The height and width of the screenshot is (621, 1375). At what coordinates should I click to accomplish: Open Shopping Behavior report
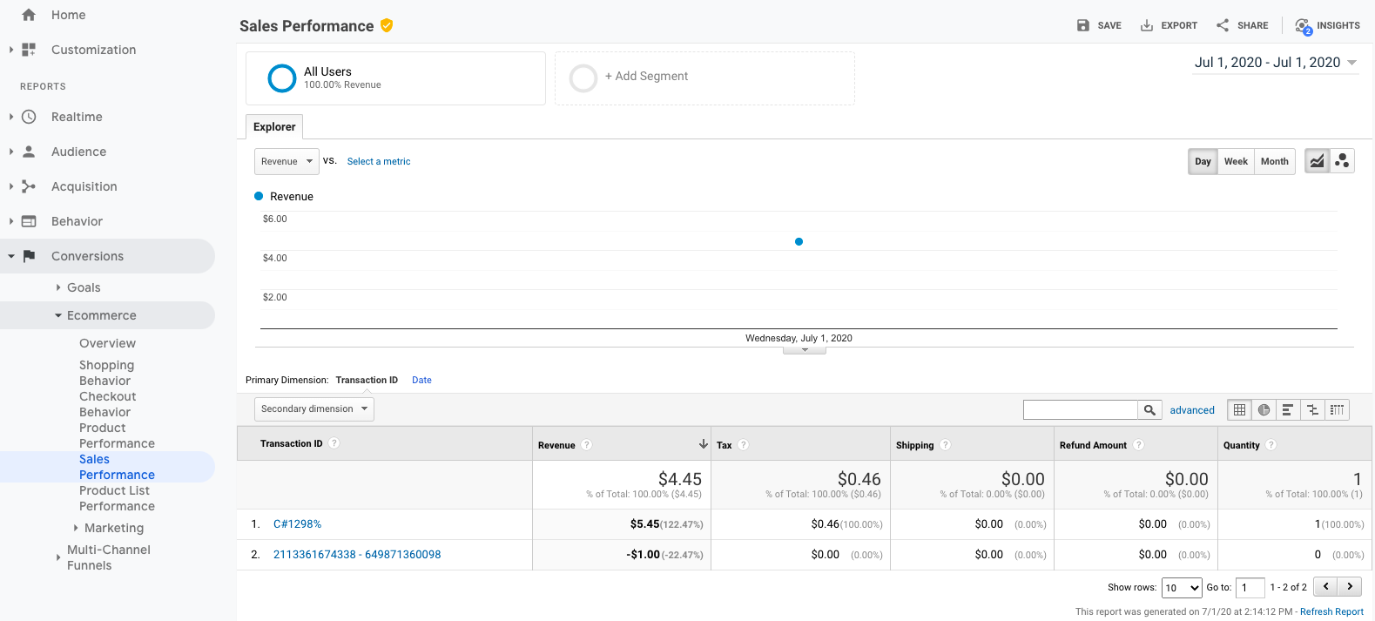coord(106,373)
